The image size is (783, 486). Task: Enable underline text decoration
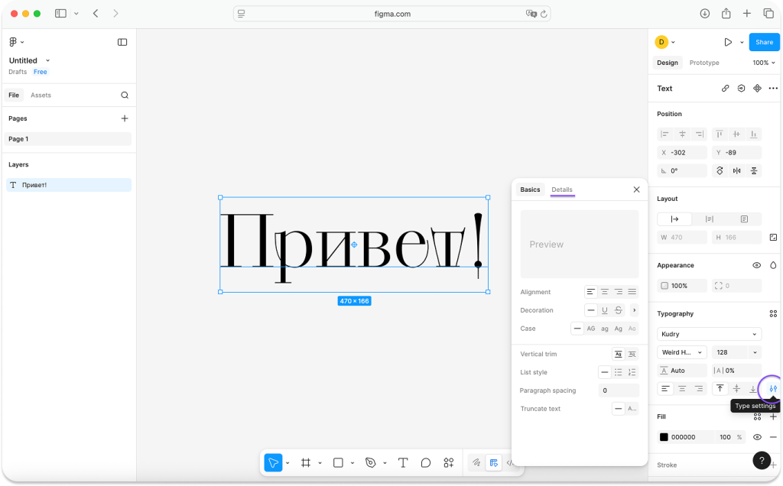click(x=605, y=310)
